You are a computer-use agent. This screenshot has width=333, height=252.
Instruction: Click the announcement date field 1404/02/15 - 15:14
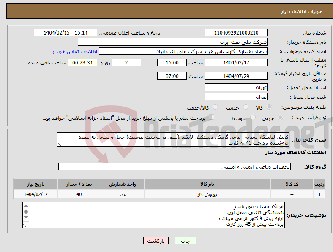[x=66, y=32]
